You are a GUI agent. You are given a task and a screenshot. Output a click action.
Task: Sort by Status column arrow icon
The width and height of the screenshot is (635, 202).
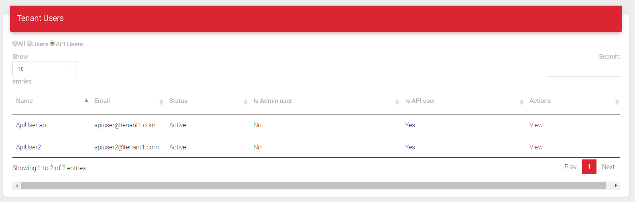(245, 102)
